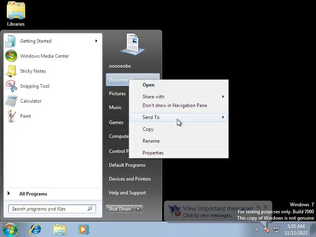The height and width of the screenshot is (237, 316).
Task: Launch Windows Media Center text entry
Action: 45,56
